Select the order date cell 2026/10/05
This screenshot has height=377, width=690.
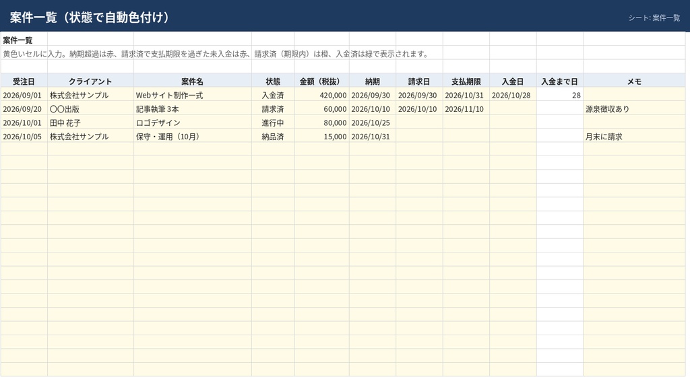(x=24, y=137)
